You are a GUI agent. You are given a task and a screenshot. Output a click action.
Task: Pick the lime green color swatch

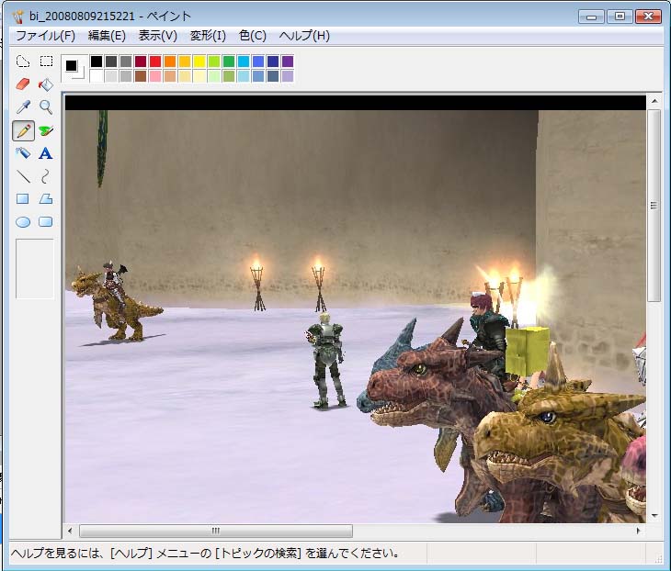(214, 62)
